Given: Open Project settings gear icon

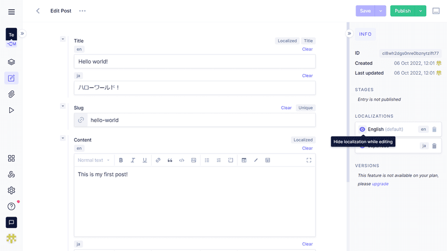Looking at the screenshot, I should coord(11,191).
